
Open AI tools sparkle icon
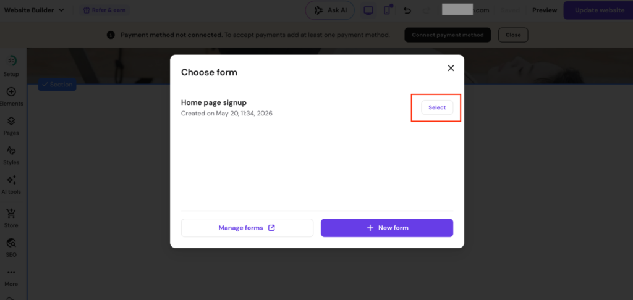[x=11, y=180]
